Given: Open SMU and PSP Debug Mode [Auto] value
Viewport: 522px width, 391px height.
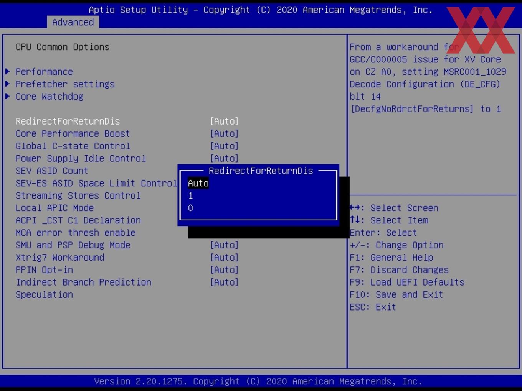Looking at the screenshot, I should (x=224, y=245).
